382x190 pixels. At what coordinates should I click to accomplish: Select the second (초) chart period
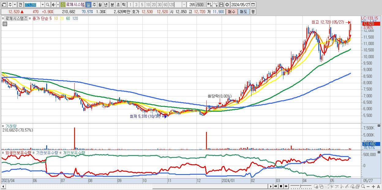point(118,5)
